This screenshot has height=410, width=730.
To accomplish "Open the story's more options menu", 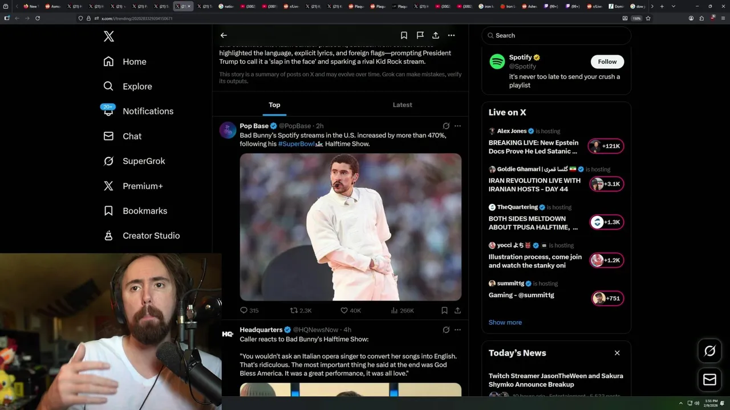I will [451, 35].
